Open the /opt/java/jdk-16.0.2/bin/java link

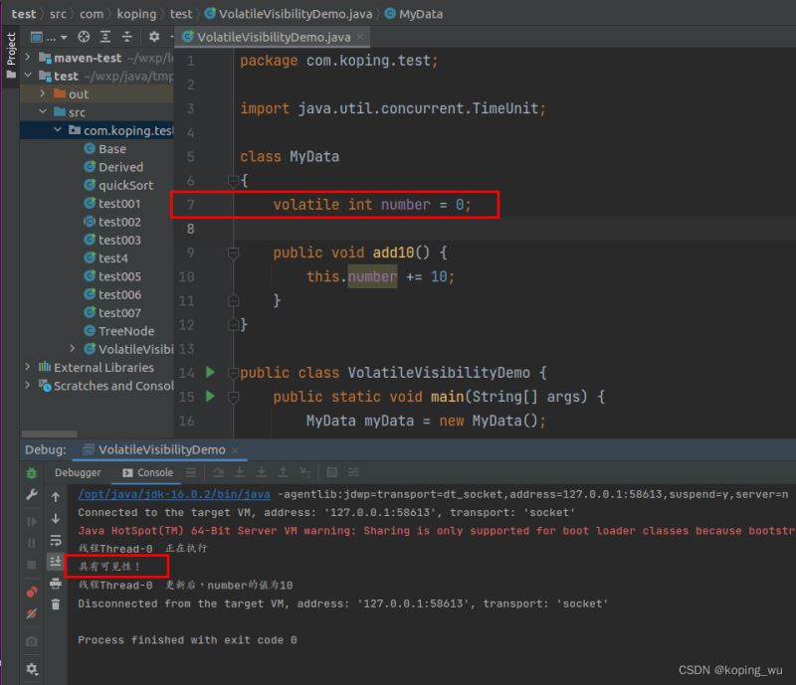[174, 494]
